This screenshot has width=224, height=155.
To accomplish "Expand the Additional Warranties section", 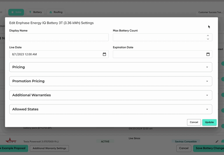I will 111,95.
